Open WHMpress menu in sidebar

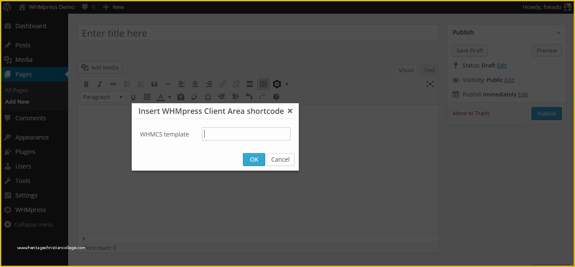pos(34,210)
